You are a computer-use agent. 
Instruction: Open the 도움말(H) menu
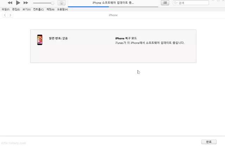63,9
